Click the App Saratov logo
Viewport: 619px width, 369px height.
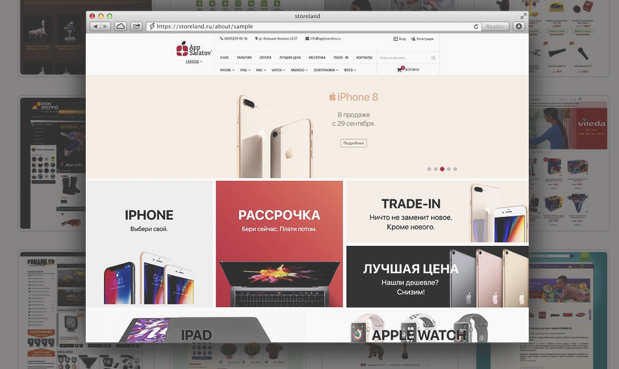194,49
